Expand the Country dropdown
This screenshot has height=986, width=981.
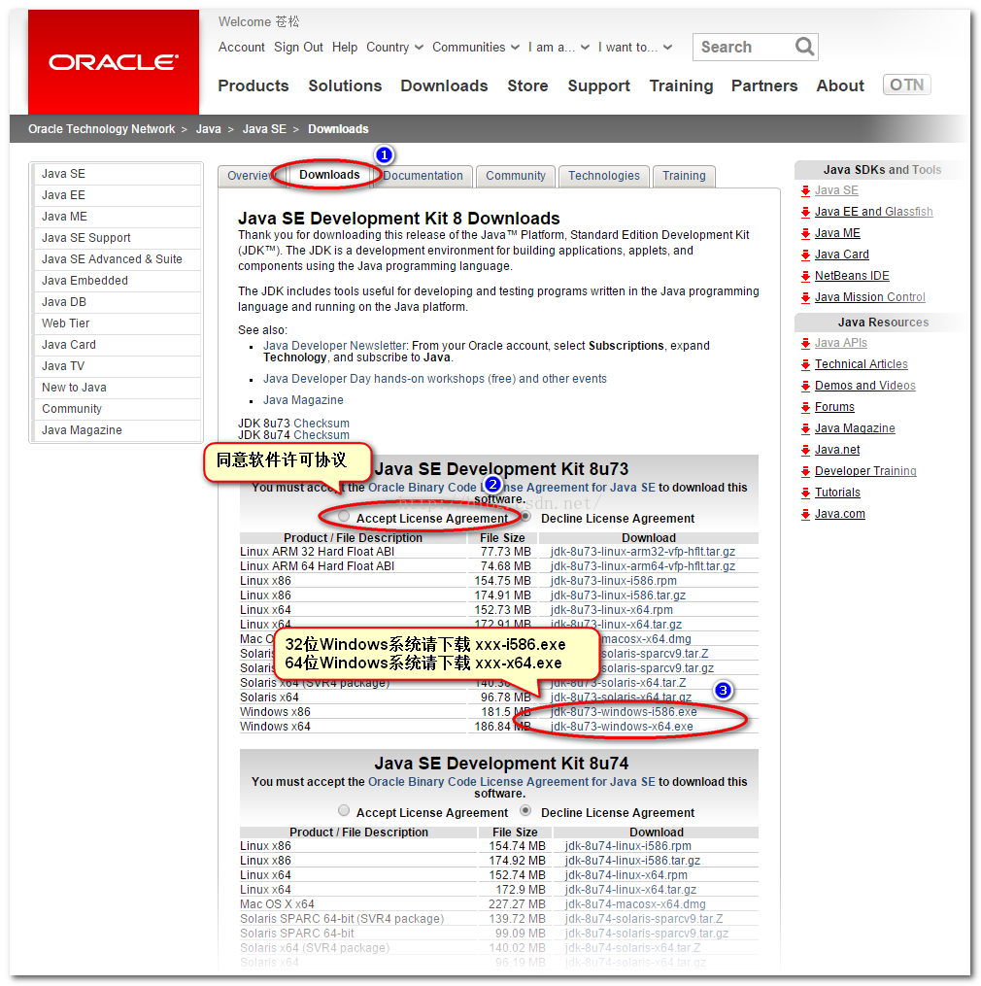click(x=395, y=48)
